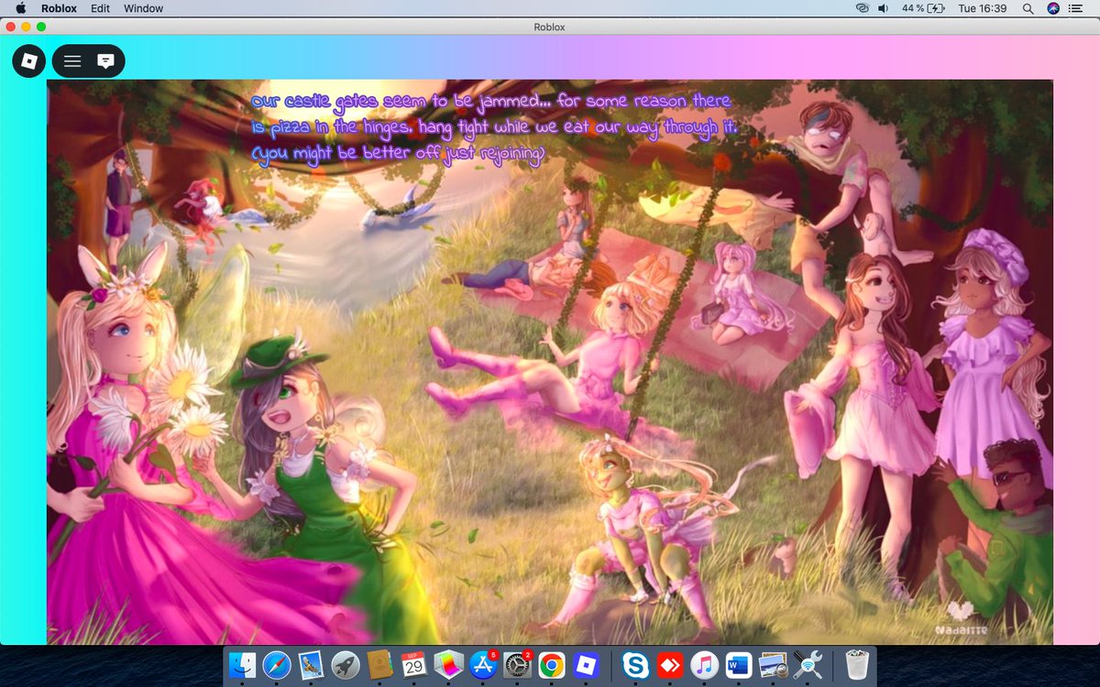Launch Safari from the dock

(x=277, y=666)
